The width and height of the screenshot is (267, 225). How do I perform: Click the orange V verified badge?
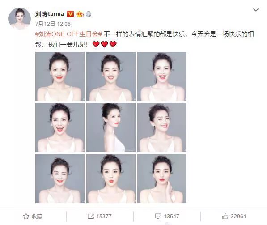pyautogui.click(x=70, y=14)
